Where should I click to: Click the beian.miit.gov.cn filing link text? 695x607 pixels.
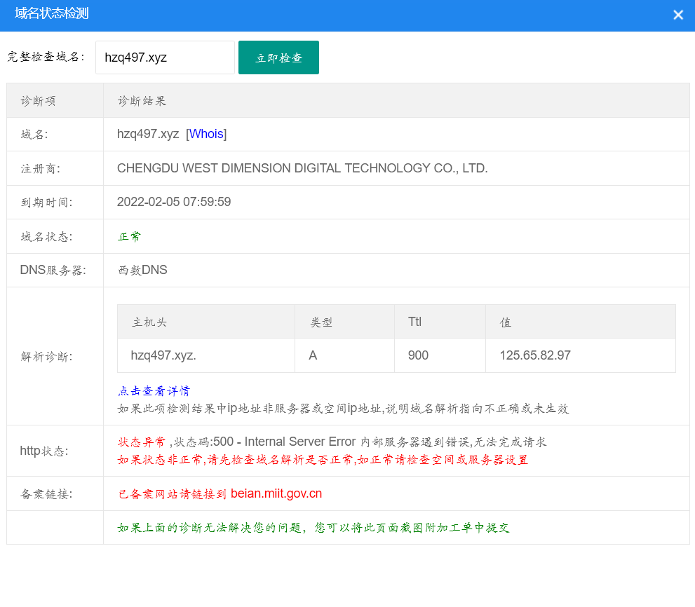point(276,493)
